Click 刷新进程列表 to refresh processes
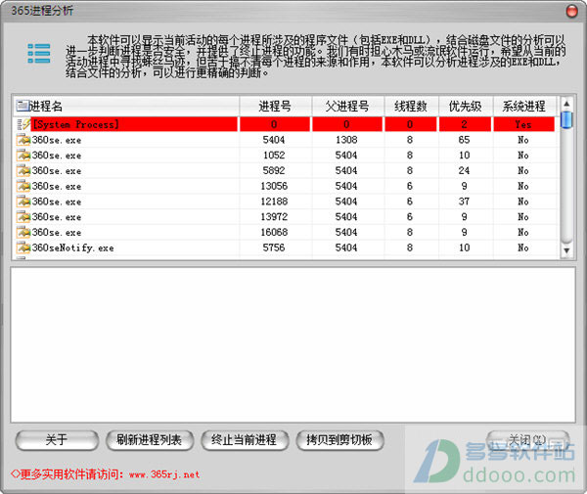Screen dimensions: 587x494 [x=150, y=440]
